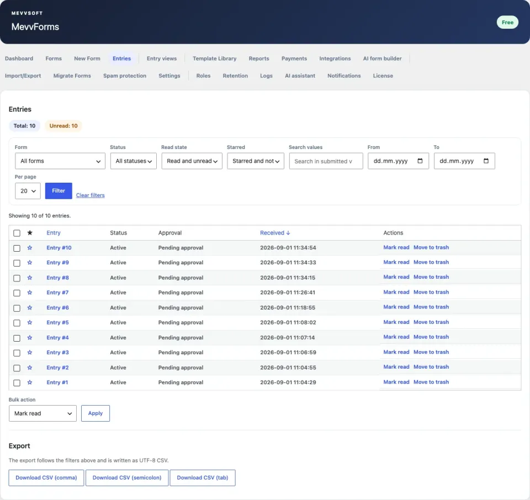Open the Starred and not dropdown

(x=256, y=161)
